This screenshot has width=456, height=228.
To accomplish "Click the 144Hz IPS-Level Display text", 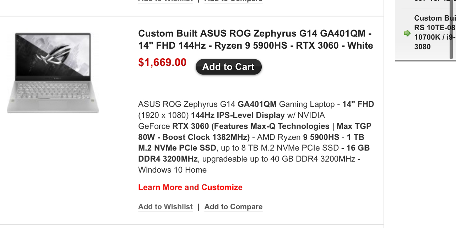I will [x=238, y=115].
